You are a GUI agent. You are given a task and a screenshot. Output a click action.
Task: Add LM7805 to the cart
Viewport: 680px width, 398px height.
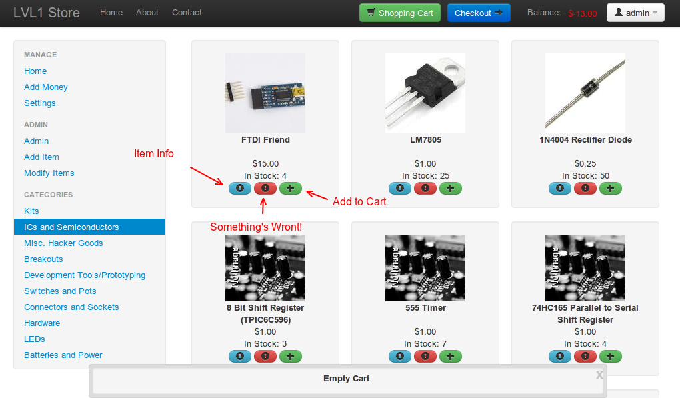tap(450, 189)
